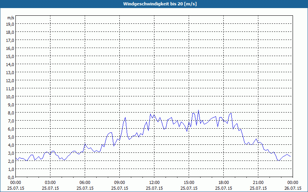This screenshot has width=308, height=192.
Task: Click the '21:00' time label
Action: (258, 183)
